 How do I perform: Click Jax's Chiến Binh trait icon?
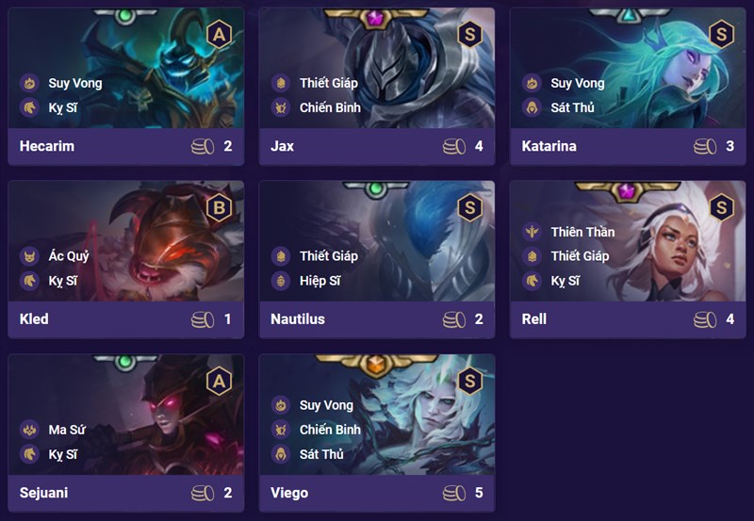point(281,107)
